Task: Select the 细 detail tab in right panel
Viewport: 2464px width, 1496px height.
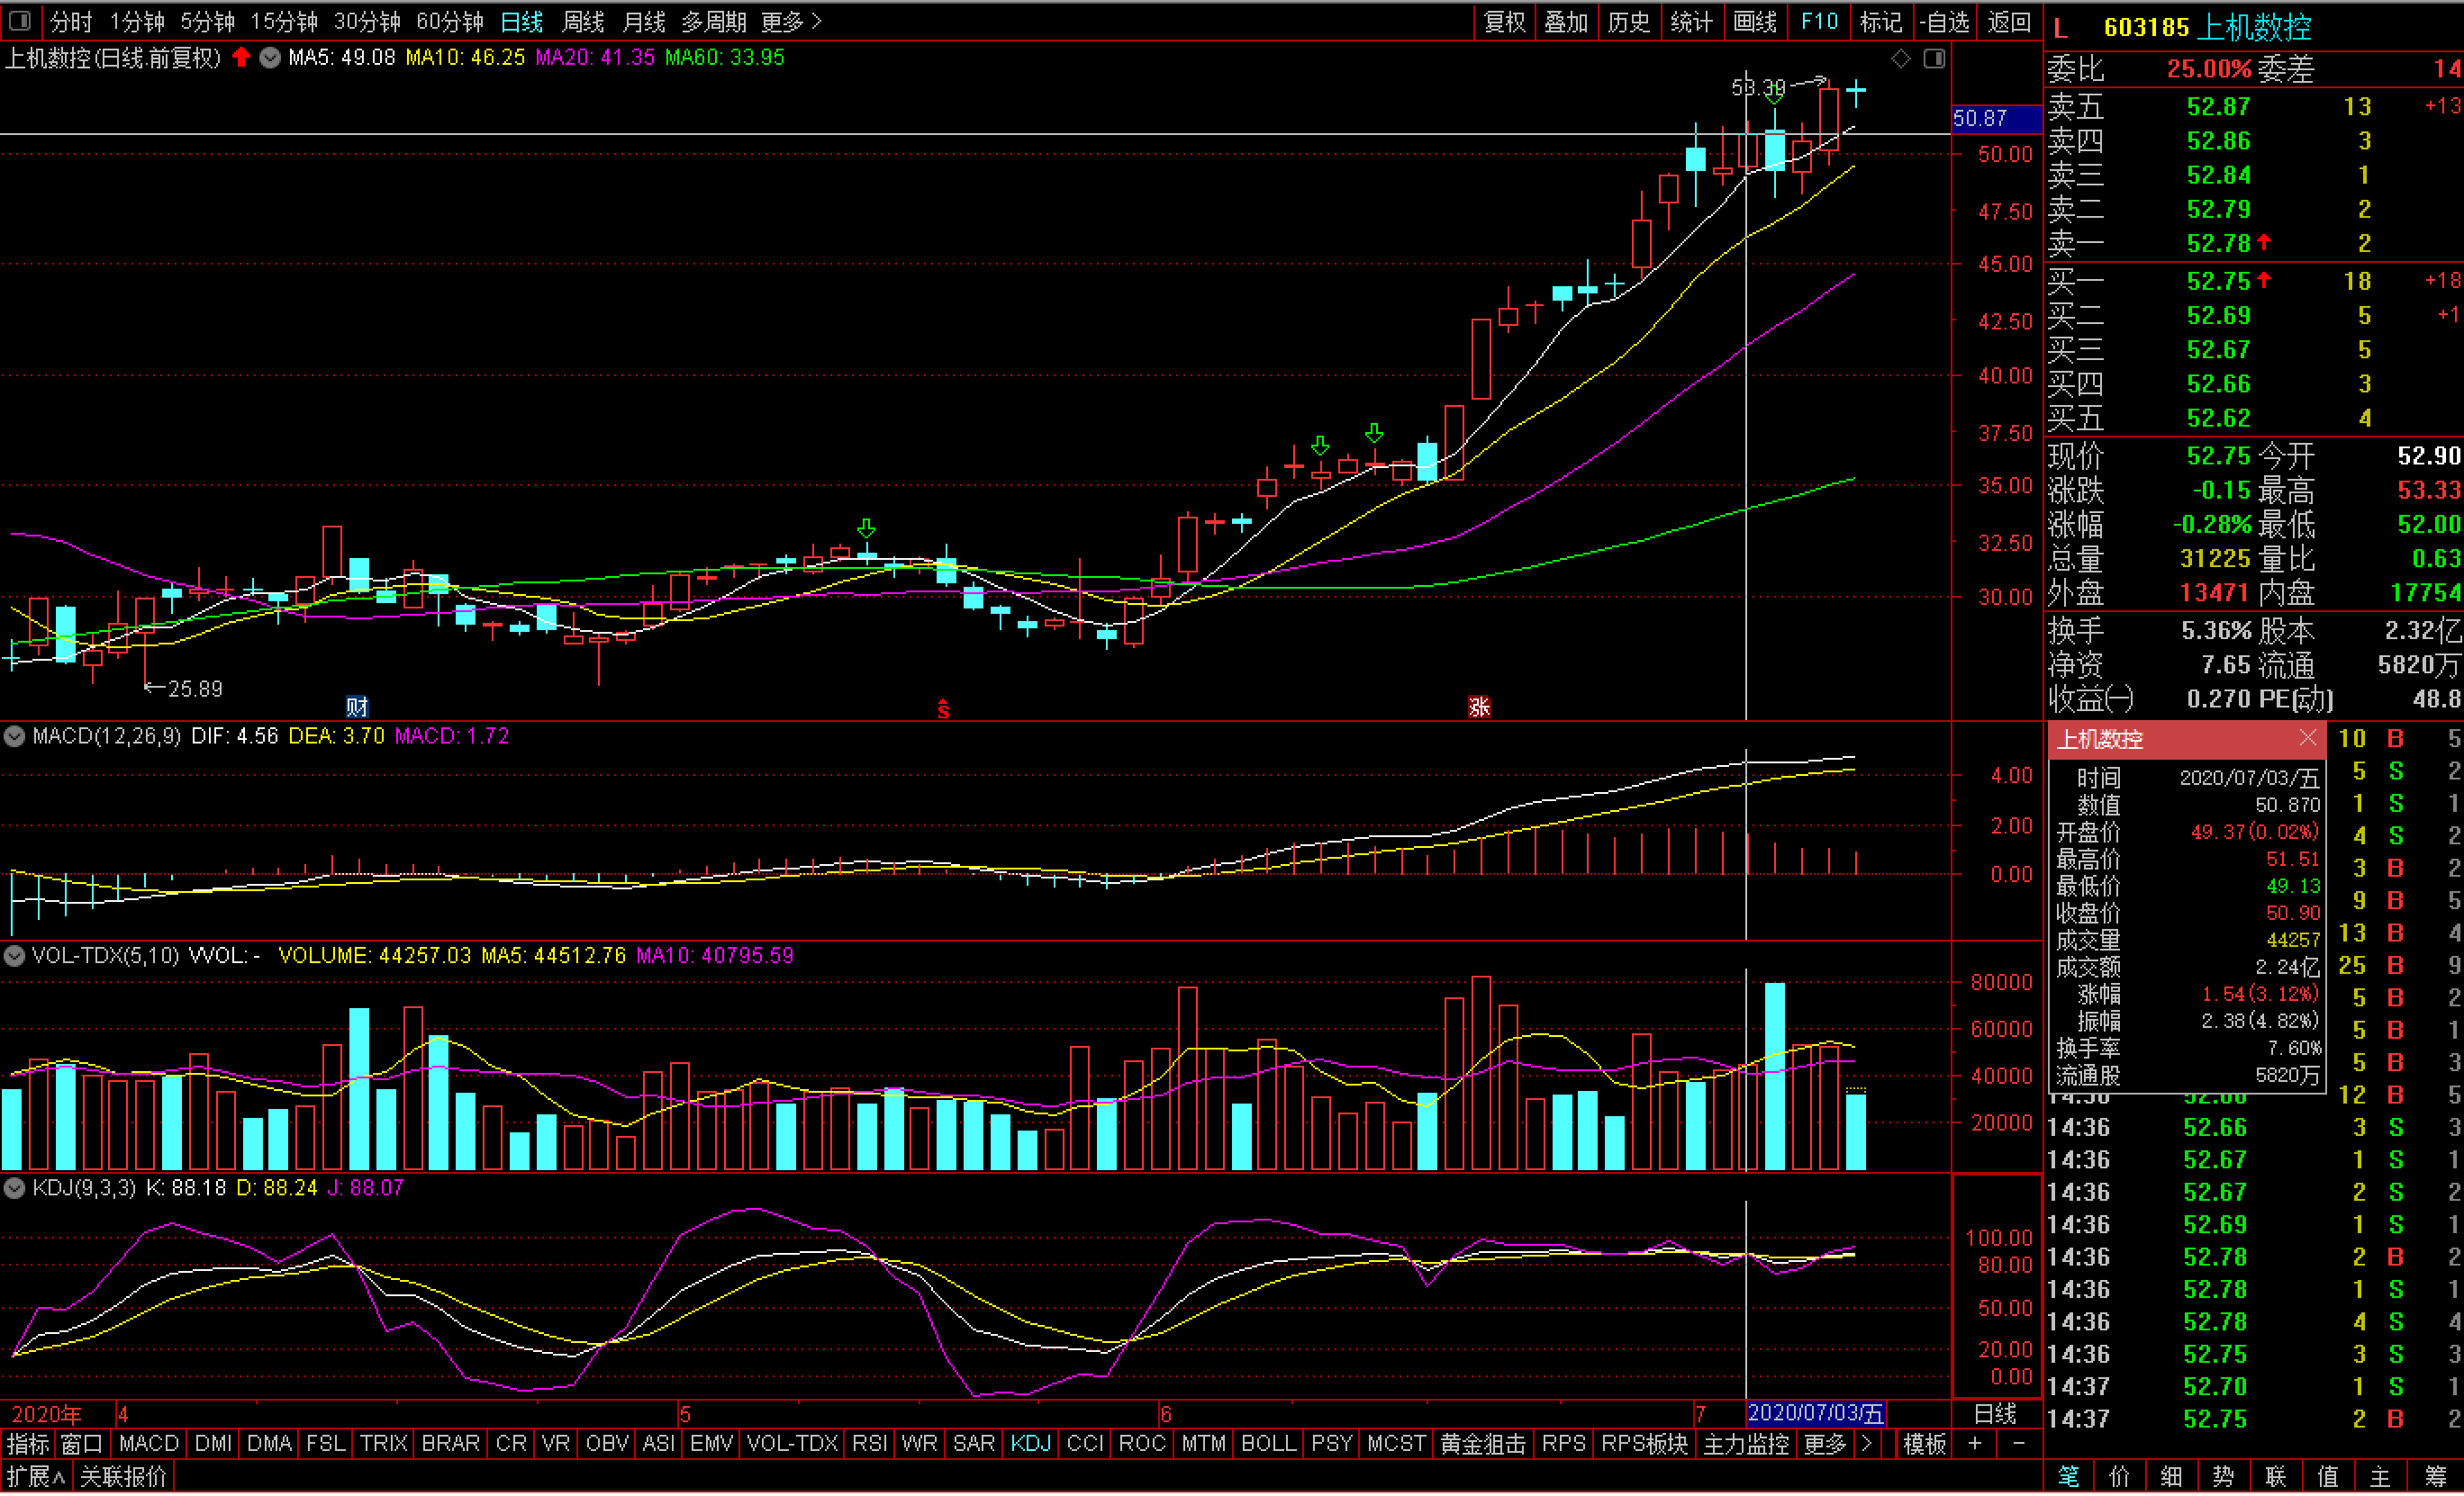Action: coord(2172,1476)
